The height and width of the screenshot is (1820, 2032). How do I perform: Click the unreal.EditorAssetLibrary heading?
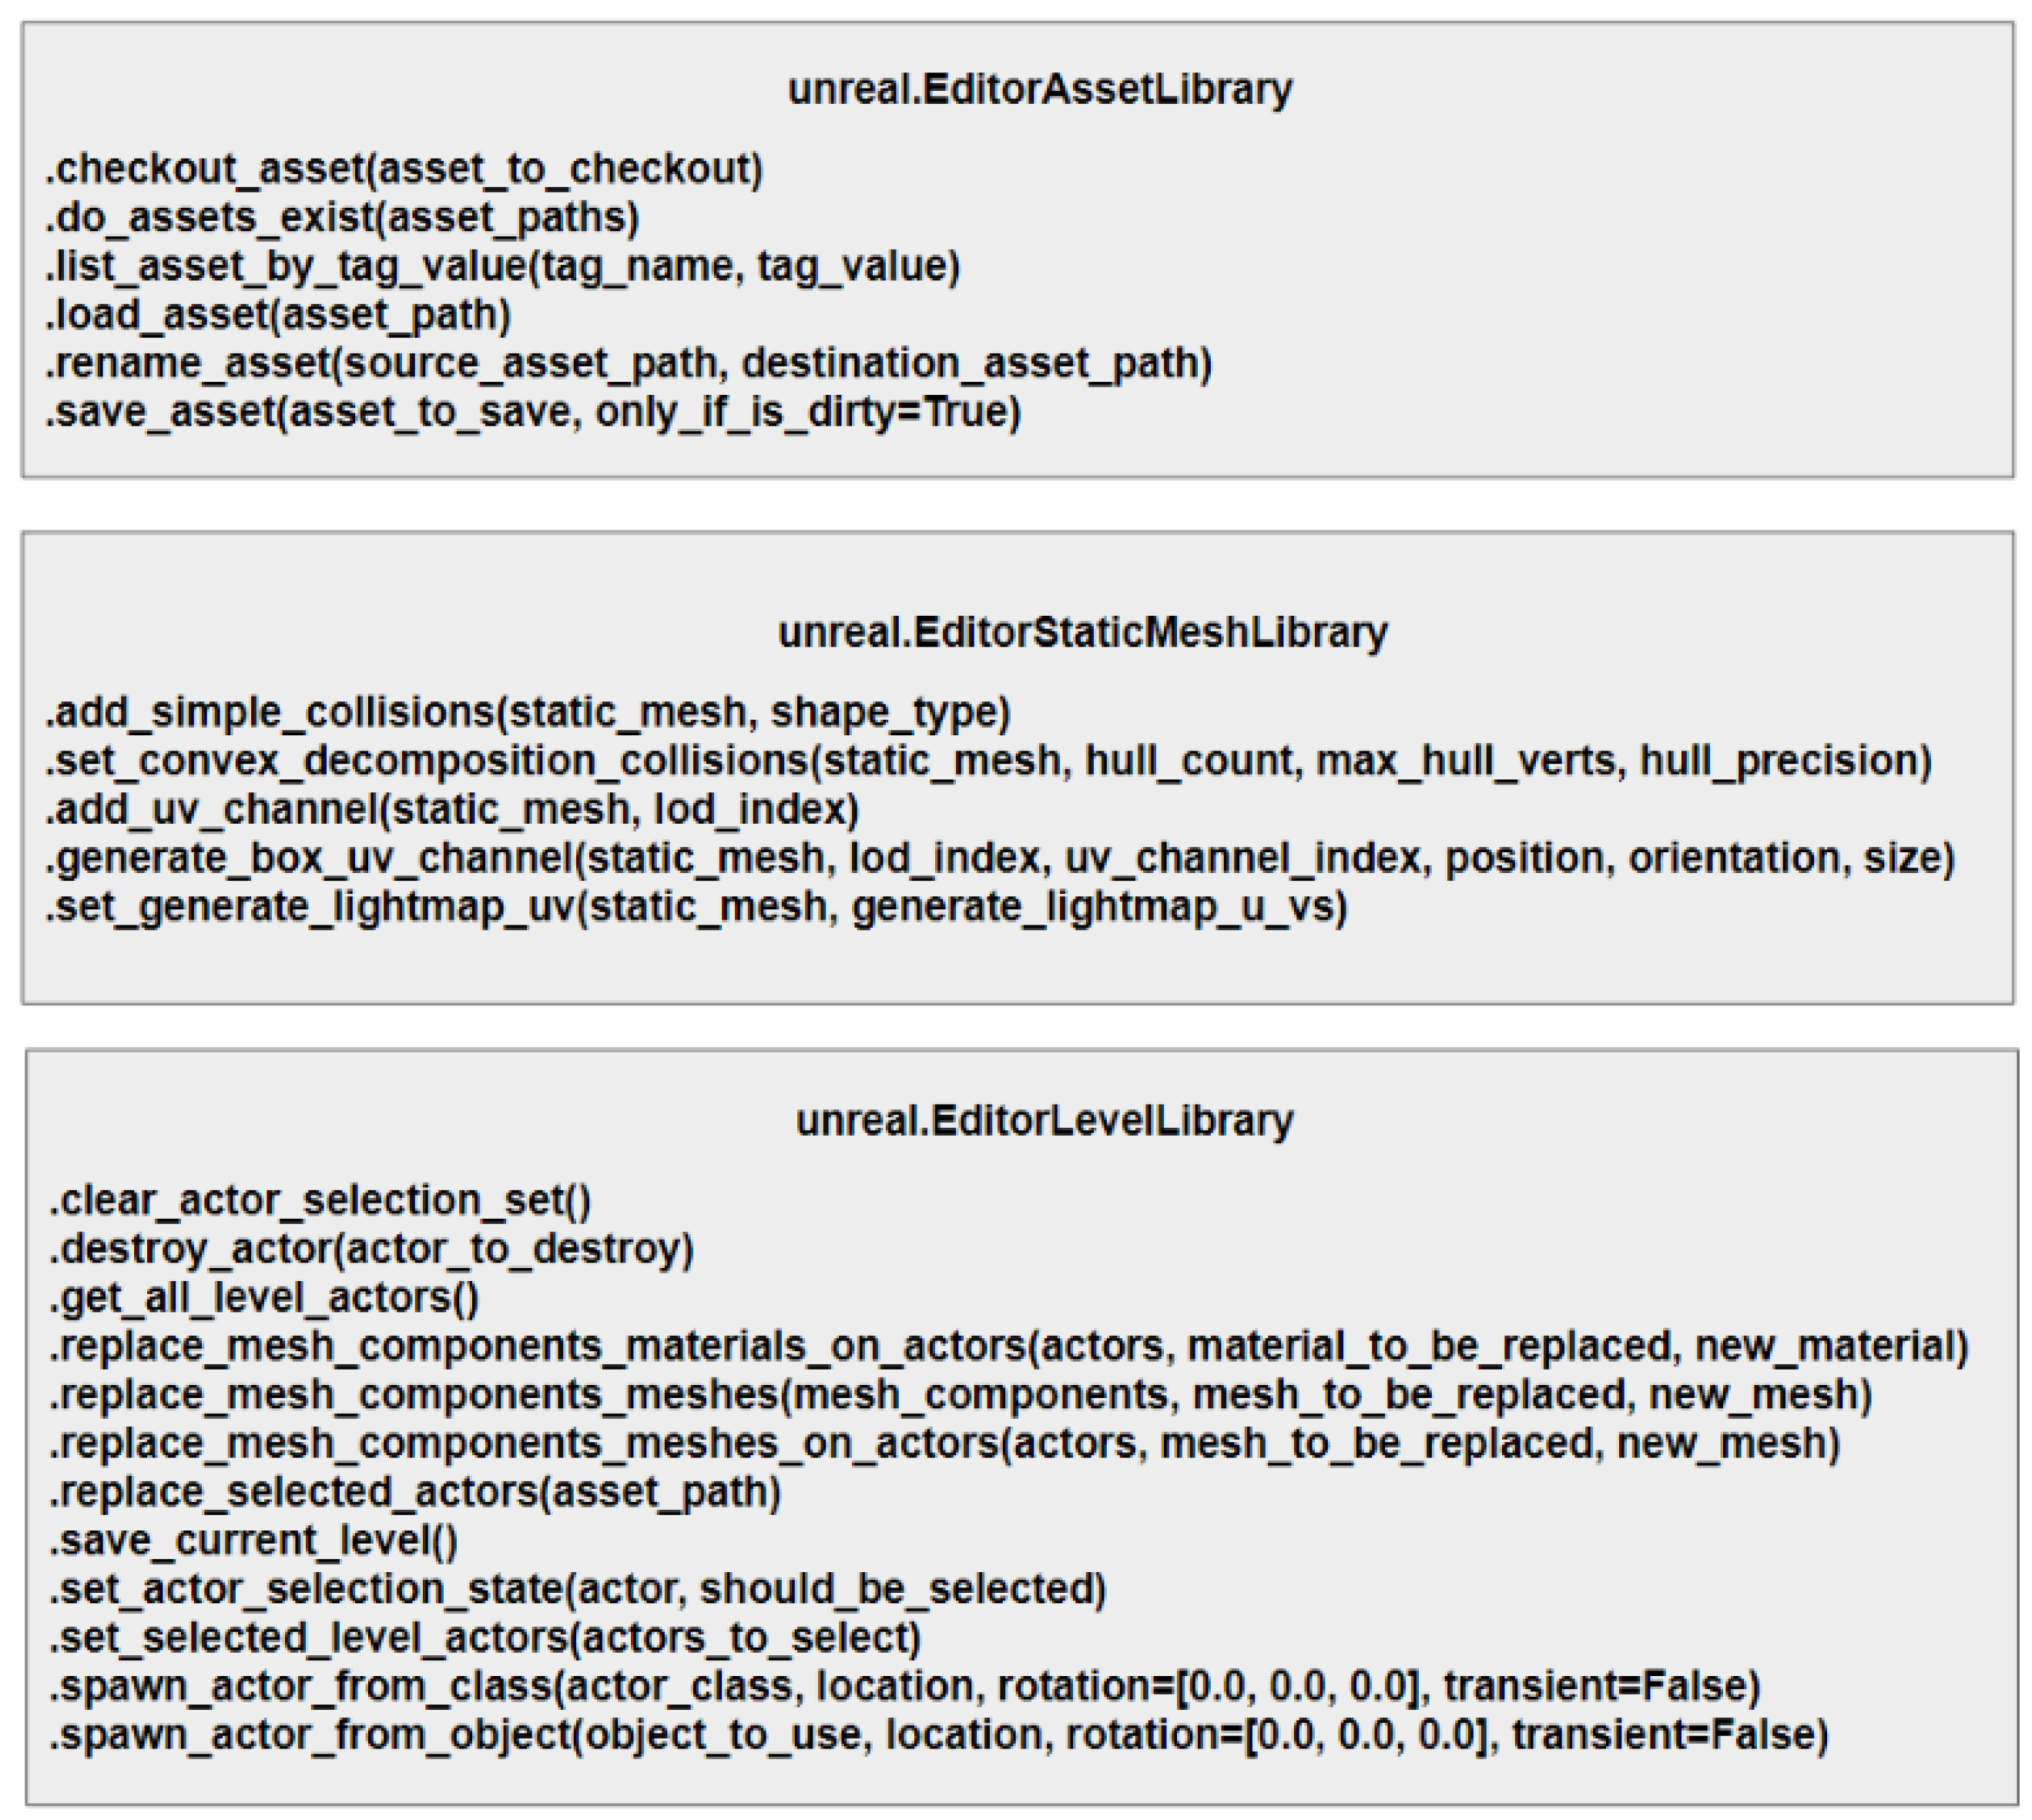click(1040, 89)
